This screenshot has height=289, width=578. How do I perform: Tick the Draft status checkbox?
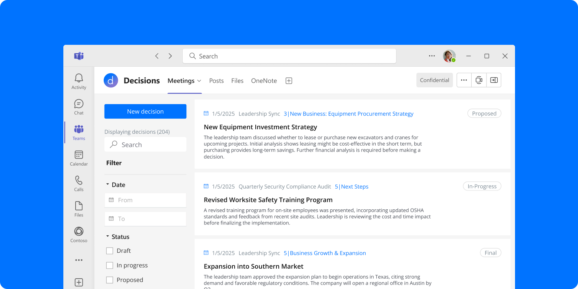tap(110, 251)
